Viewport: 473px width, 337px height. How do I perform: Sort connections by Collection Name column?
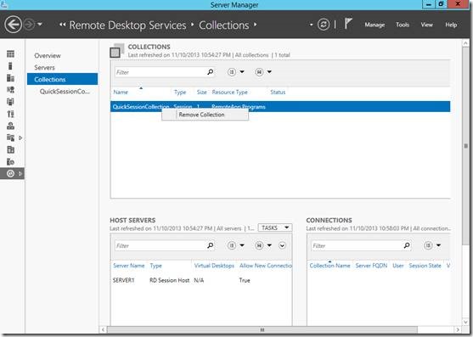[329, 266]
